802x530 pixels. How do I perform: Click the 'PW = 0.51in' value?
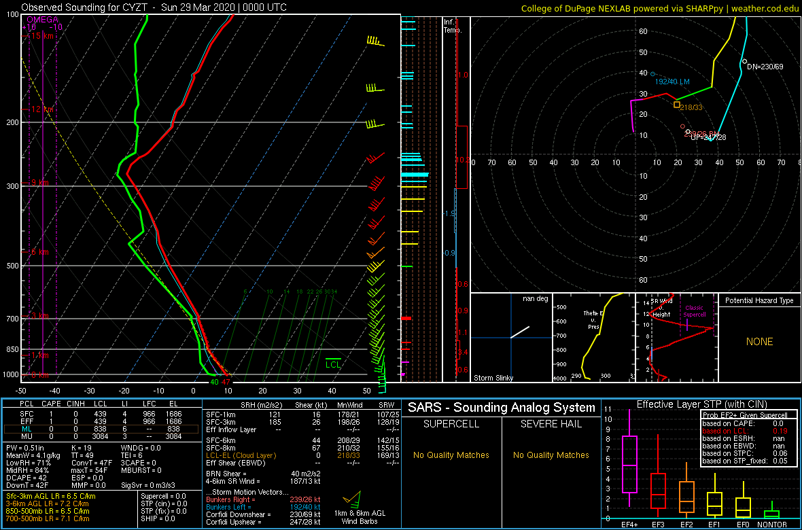point(24,448)
